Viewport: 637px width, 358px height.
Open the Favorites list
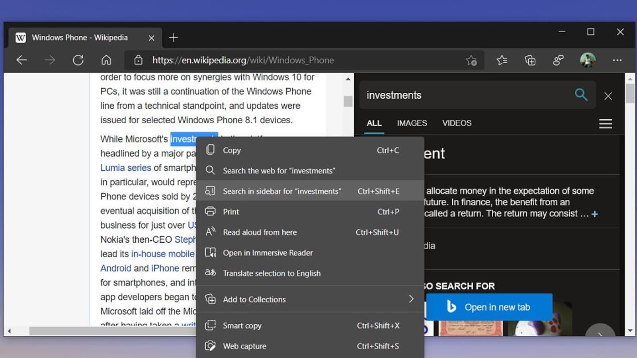(x=502, y=60)
